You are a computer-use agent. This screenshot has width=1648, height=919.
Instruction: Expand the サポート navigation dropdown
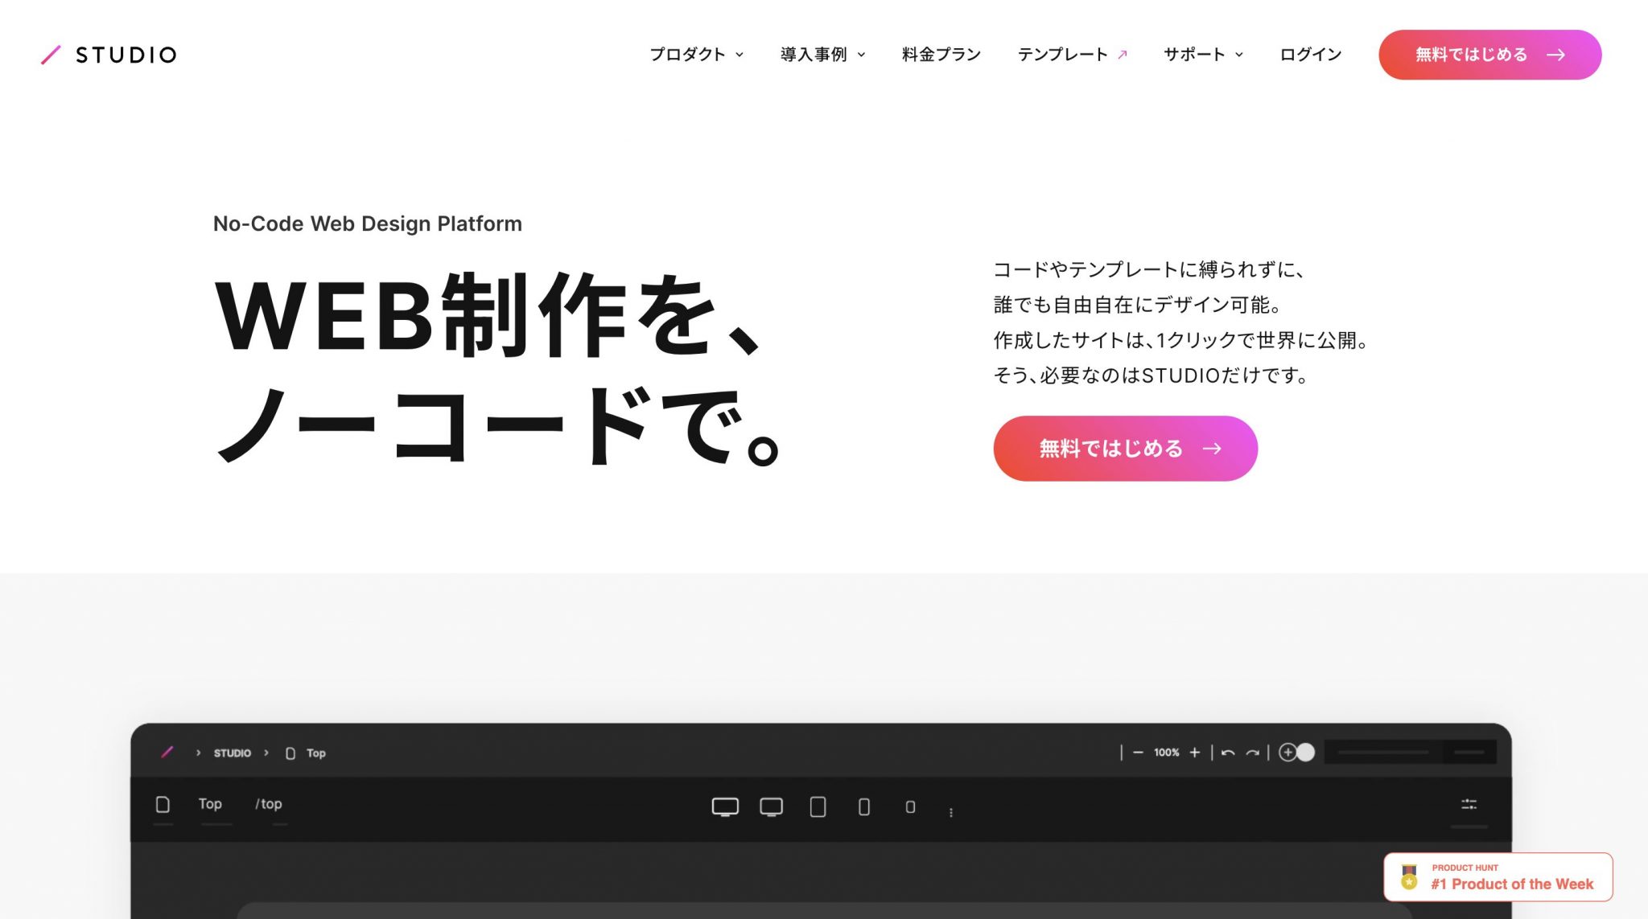pyautogui.click(x=1202, y=55)
